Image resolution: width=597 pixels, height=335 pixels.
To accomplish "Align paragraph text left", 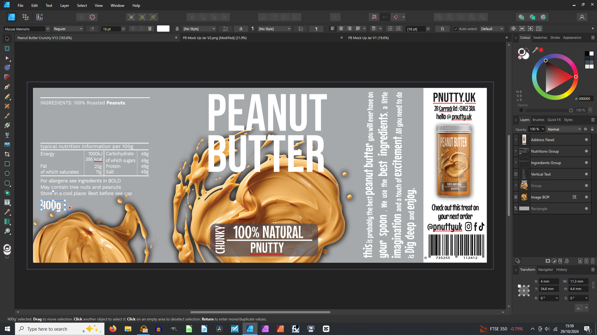I will point(333,29).
